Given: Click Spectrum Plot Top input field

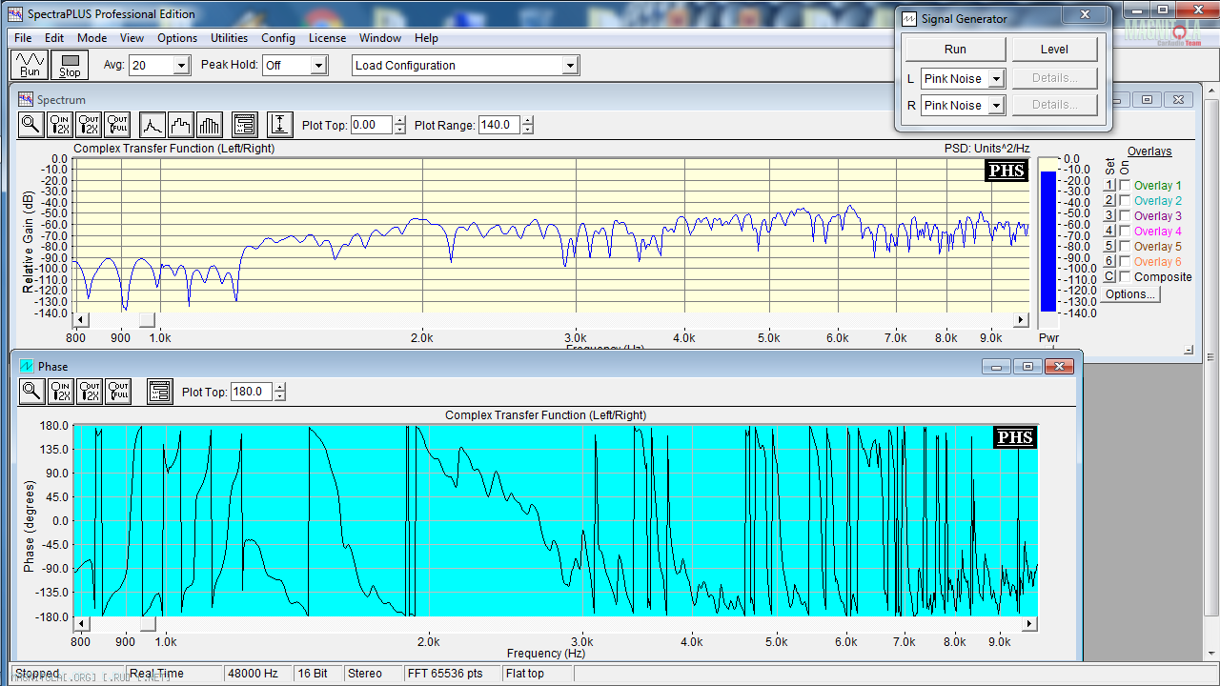Looking at the screenshot, I should click(x=371, y=125).
